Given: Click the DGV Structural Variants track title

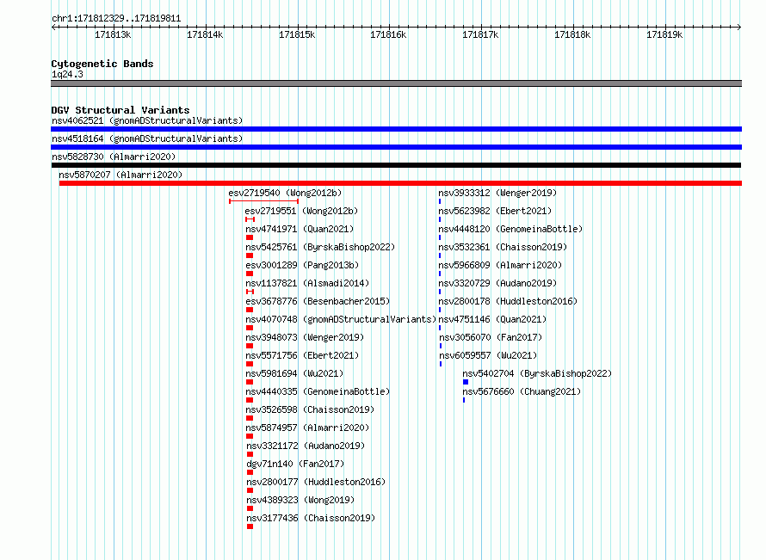Looking at the screenshot, I should coord(120,110).
